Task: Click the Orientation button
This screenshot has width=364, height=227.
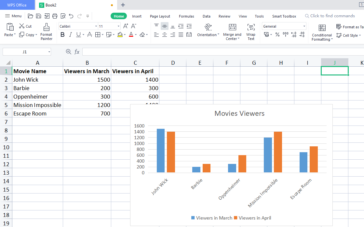Action: [208, 32]
